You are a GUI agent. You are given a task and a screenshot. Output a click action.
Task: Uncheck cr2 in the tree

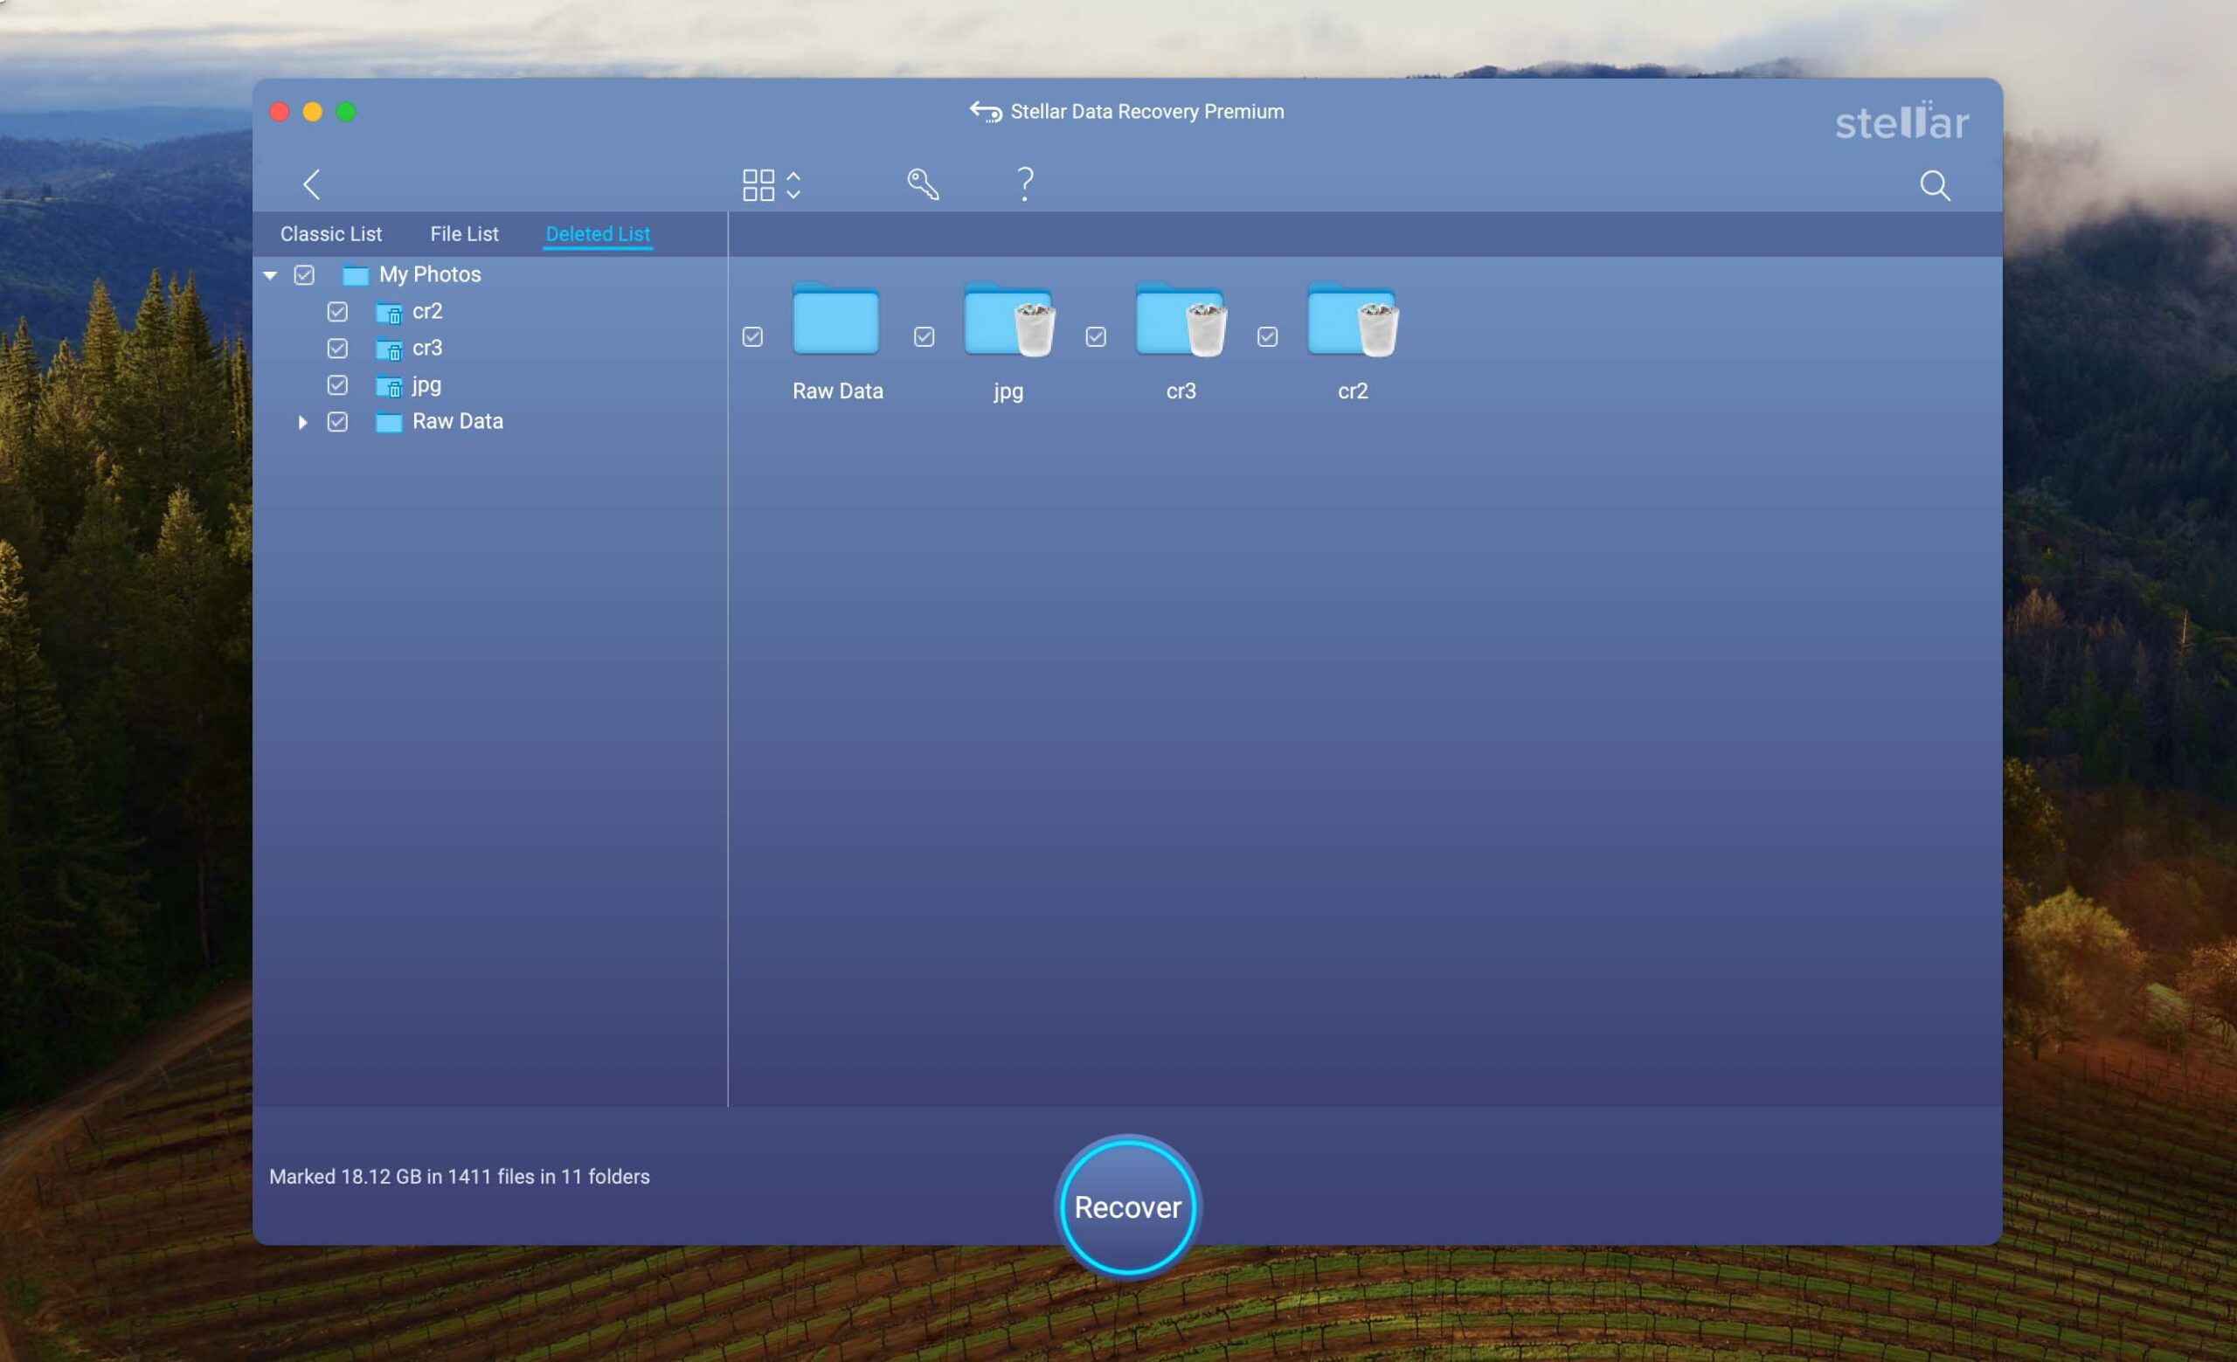click(x=336, y=312)
